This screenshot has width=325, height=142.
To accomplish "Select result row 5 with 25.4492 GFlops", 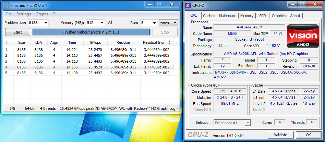I will 88,73.
